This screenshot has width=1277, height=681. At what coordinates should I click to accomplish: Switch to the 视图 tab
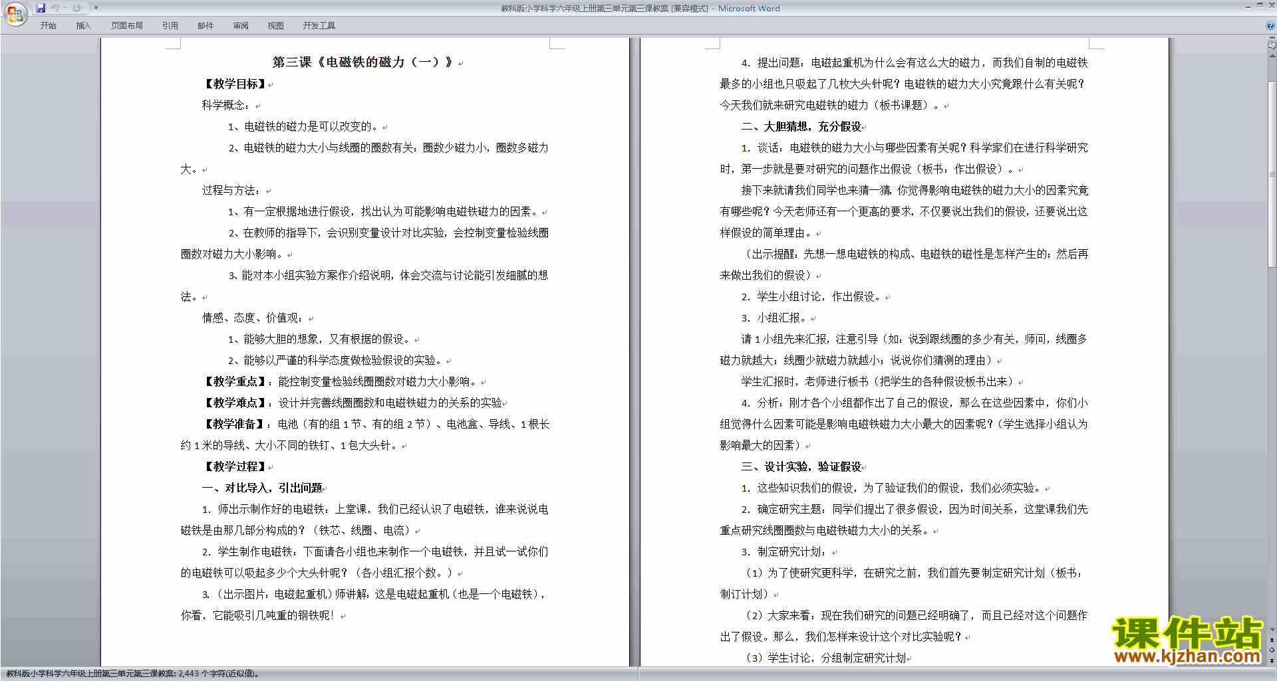click(x=276, y=26)
